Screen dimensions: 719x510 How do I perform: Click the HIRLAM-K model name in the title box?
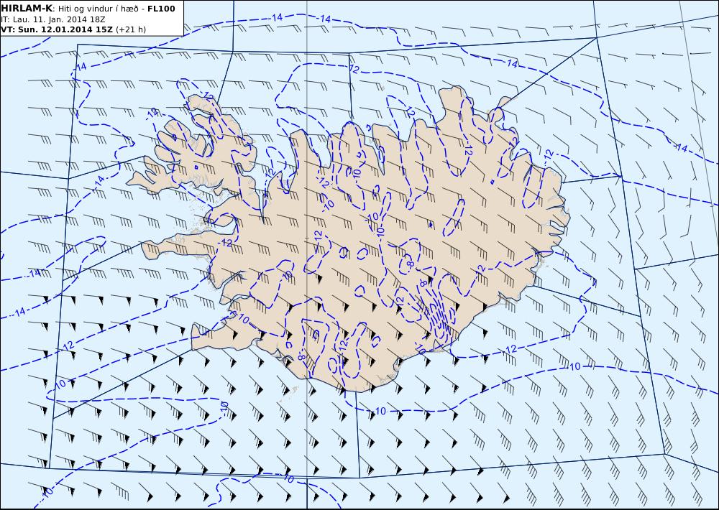tap(27, 9)
